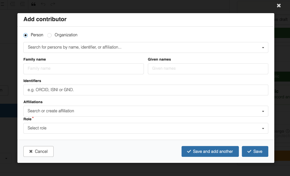
Task: Click the blockquote icon in editor toolbar
Action: pyautogui.click(x=33, y=4)
